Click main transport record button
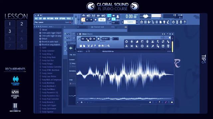This screenshot has height=119, width=213. (x=96, y=20)
